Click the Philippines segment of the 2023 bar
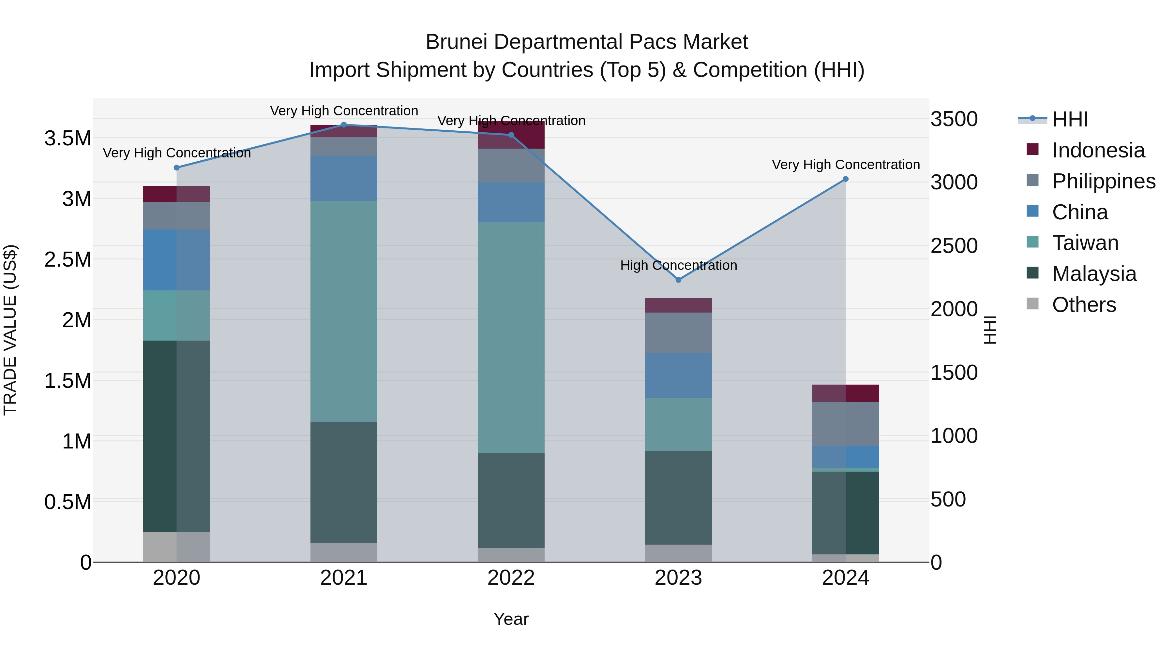Screen dimensions: 1174x660 678,333
